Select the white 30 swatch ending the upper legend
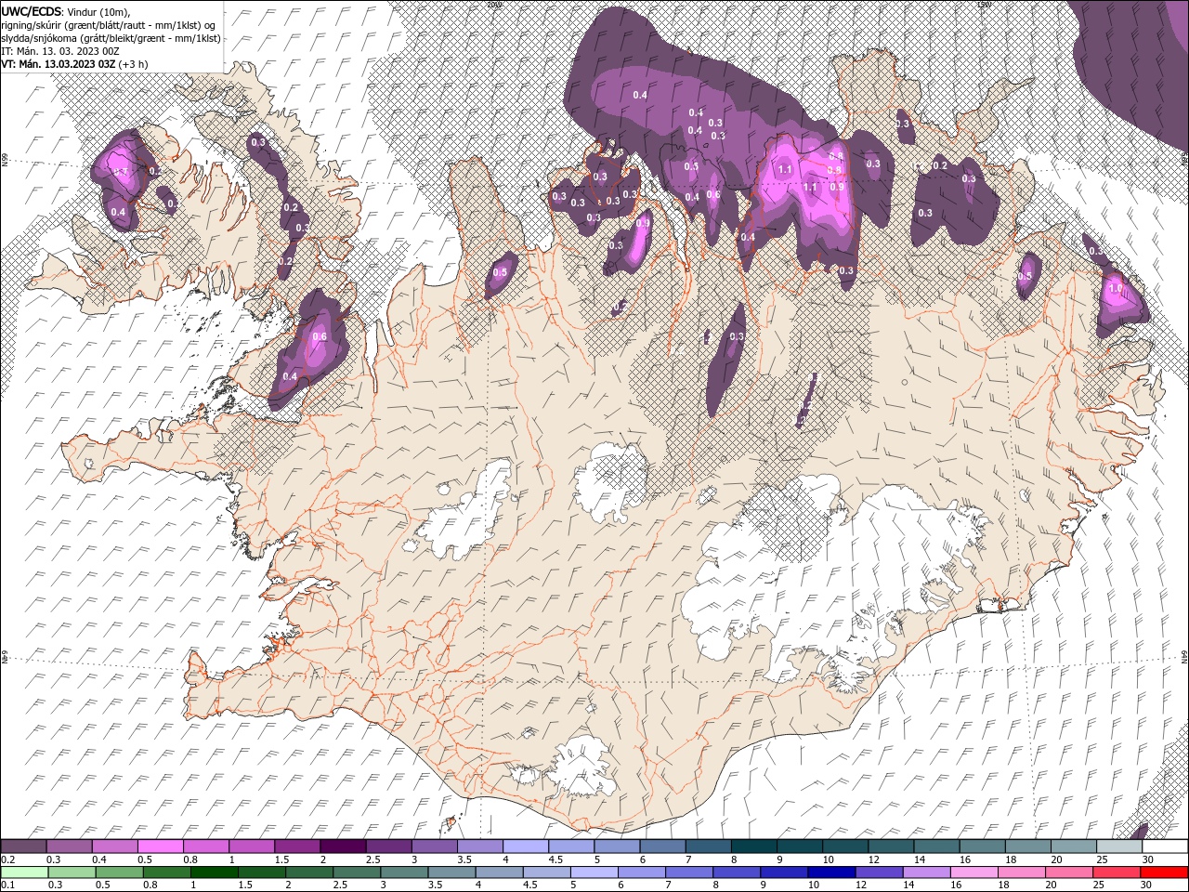The image size is (1189, 892). coord(1165,846)
